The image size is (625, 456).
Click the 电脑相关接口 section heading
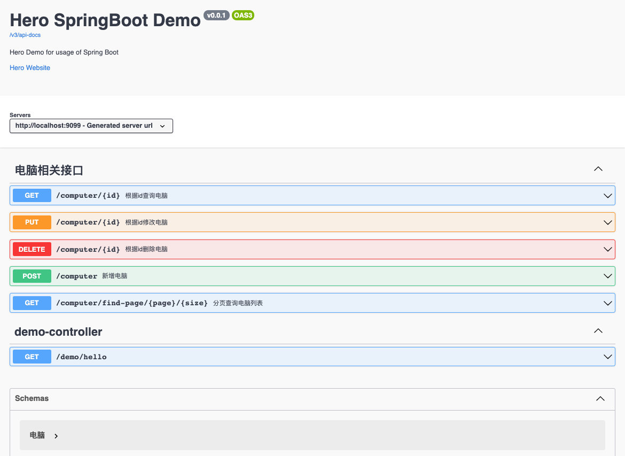coord(49,171)
